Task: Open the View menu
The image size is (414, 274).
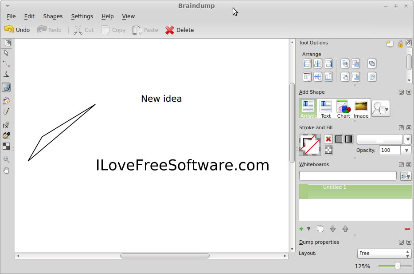Action: (x=128, y=16)
